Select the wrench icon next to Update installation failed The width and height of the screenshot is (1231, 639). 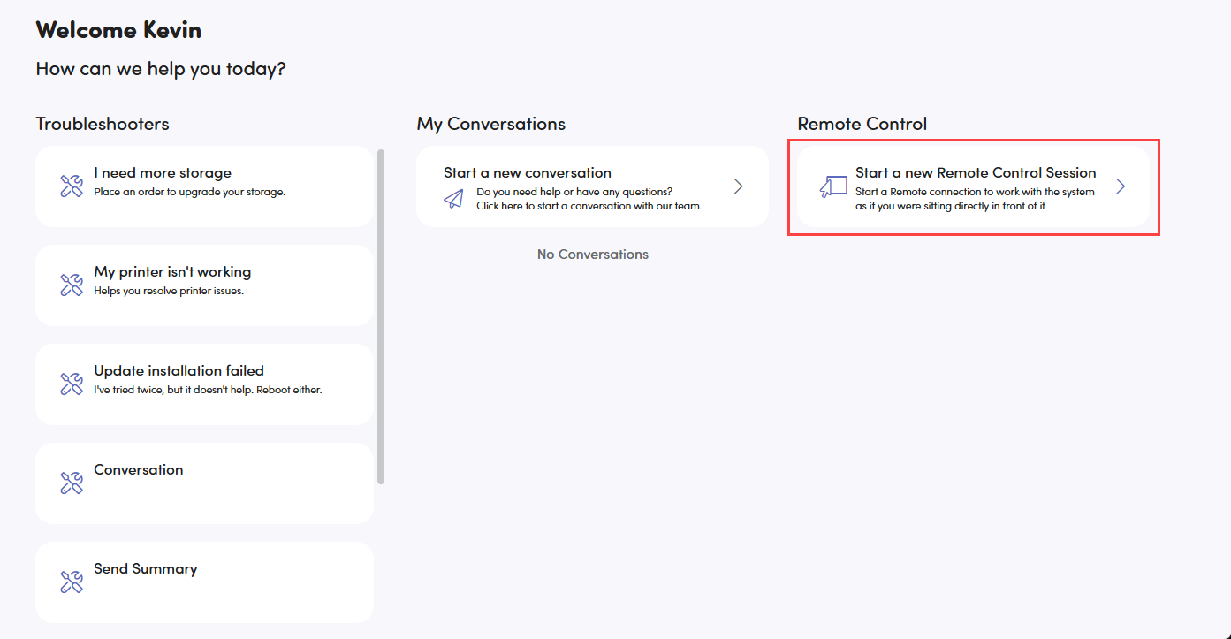click(72, 384)
